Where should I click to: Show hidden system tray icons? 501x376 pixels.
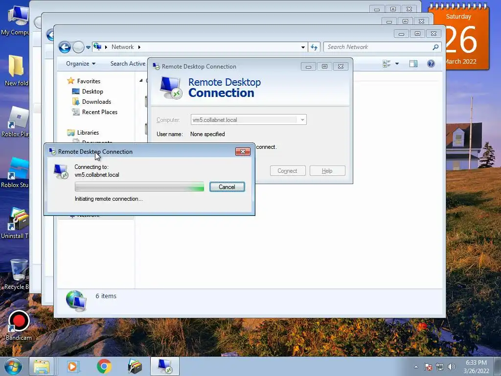[x=416, y=367]
